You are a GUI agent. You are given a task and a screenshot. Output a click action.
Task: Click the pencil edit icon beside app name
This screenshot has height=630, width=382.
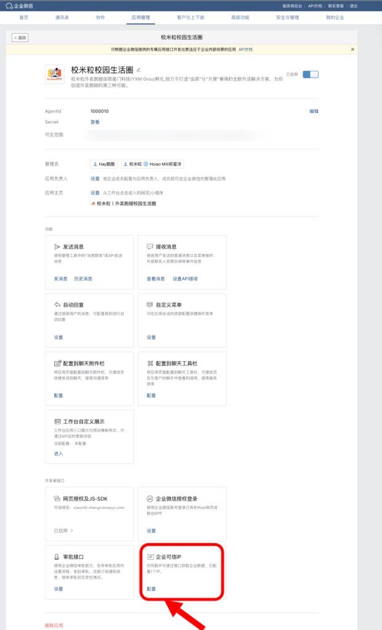pyautogui.click(x=139, y=70)
